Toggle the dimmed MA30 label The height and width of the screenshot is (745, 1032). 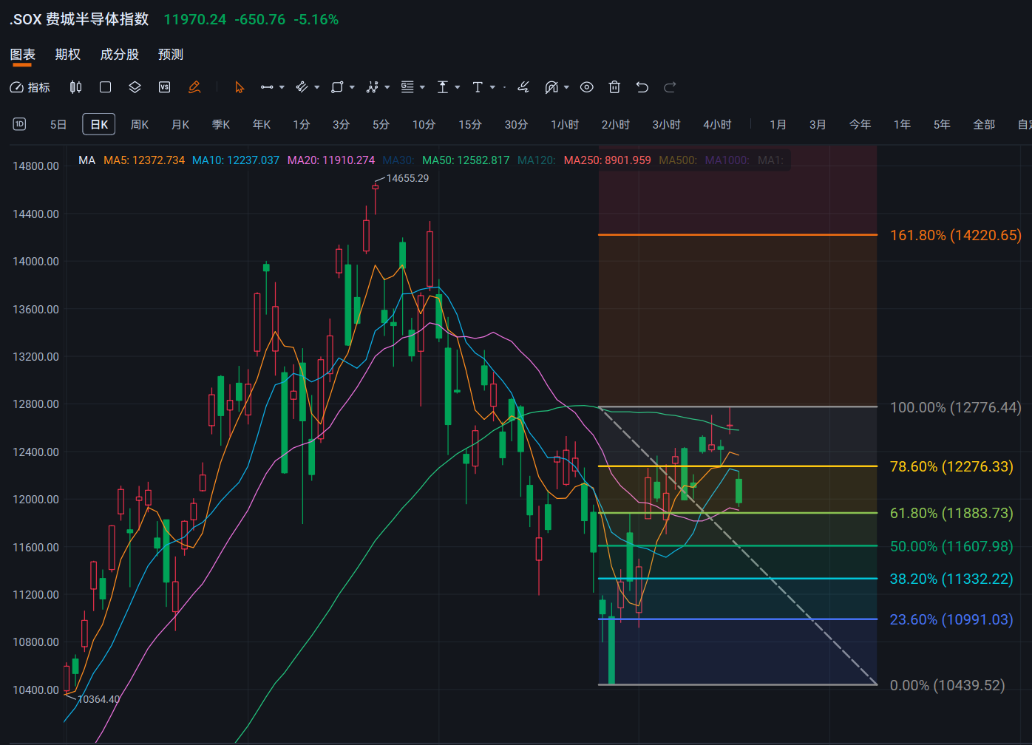tap(398, 160)
